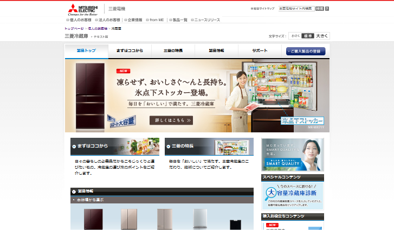Click the magnifier 大 icon in diagnosis banner
The width and height of the screenshot is (394, 230).
pyautogui.click(x=270, y=194)
